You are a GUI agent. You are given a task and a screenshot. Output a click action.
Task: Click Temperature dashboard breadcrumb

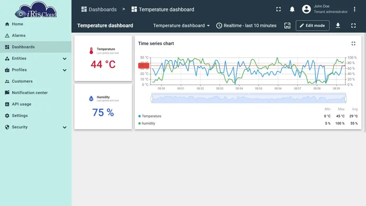point(163,9)
